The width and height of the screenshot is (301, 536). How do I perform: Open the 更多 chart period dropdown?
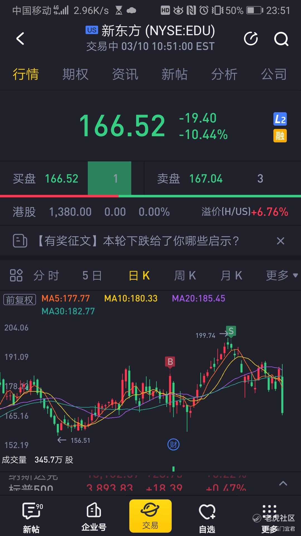pyautogui.click(x=282, y=275)
